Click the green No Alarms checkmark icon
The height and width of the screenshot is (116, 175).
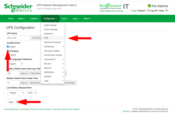[149, 6]
